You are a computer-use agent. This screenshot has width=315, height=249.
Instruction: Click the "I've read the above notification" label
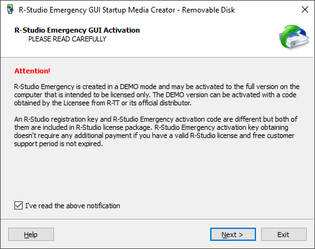[x=73, y=206]
